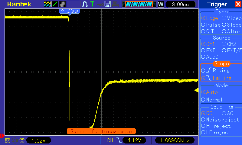242x145 pixels.
Task: Click the 21.00us horizontal trigger position marker
Action: (x=70, y=12)
